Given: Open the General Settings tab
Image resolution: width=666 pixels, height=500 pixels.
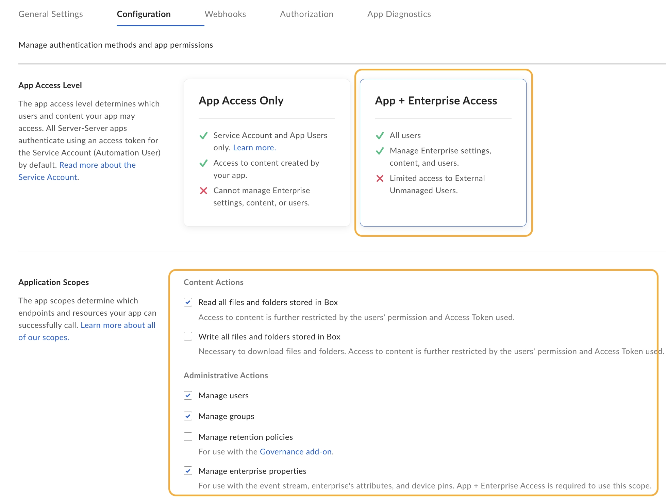Looking at the screenshot, I should (51, 14).
